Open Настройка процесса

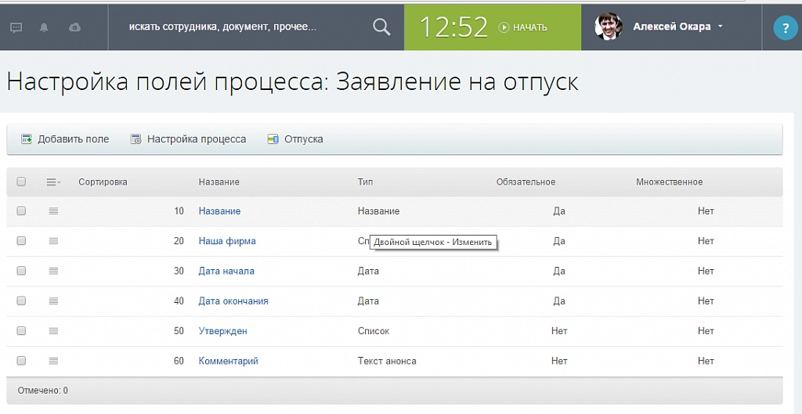tap(188, 139)
